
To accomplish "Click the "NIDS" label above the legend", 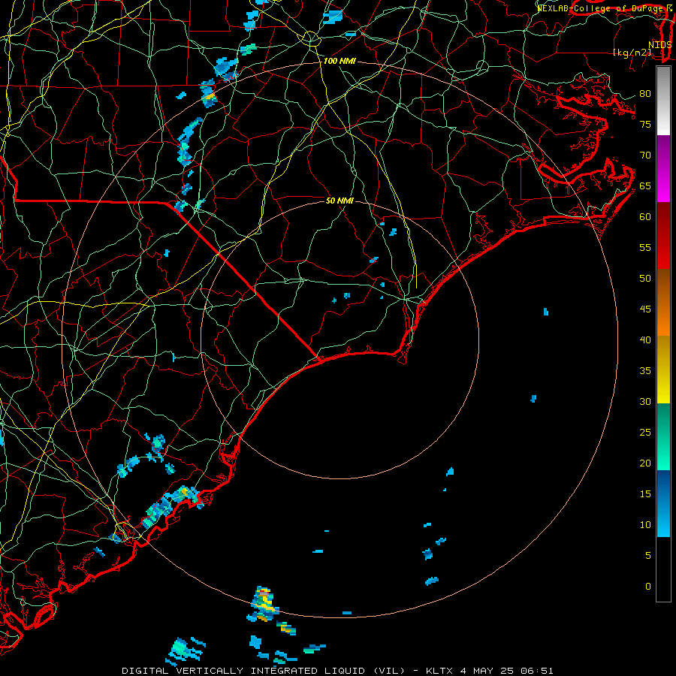I will click(660, 45).
